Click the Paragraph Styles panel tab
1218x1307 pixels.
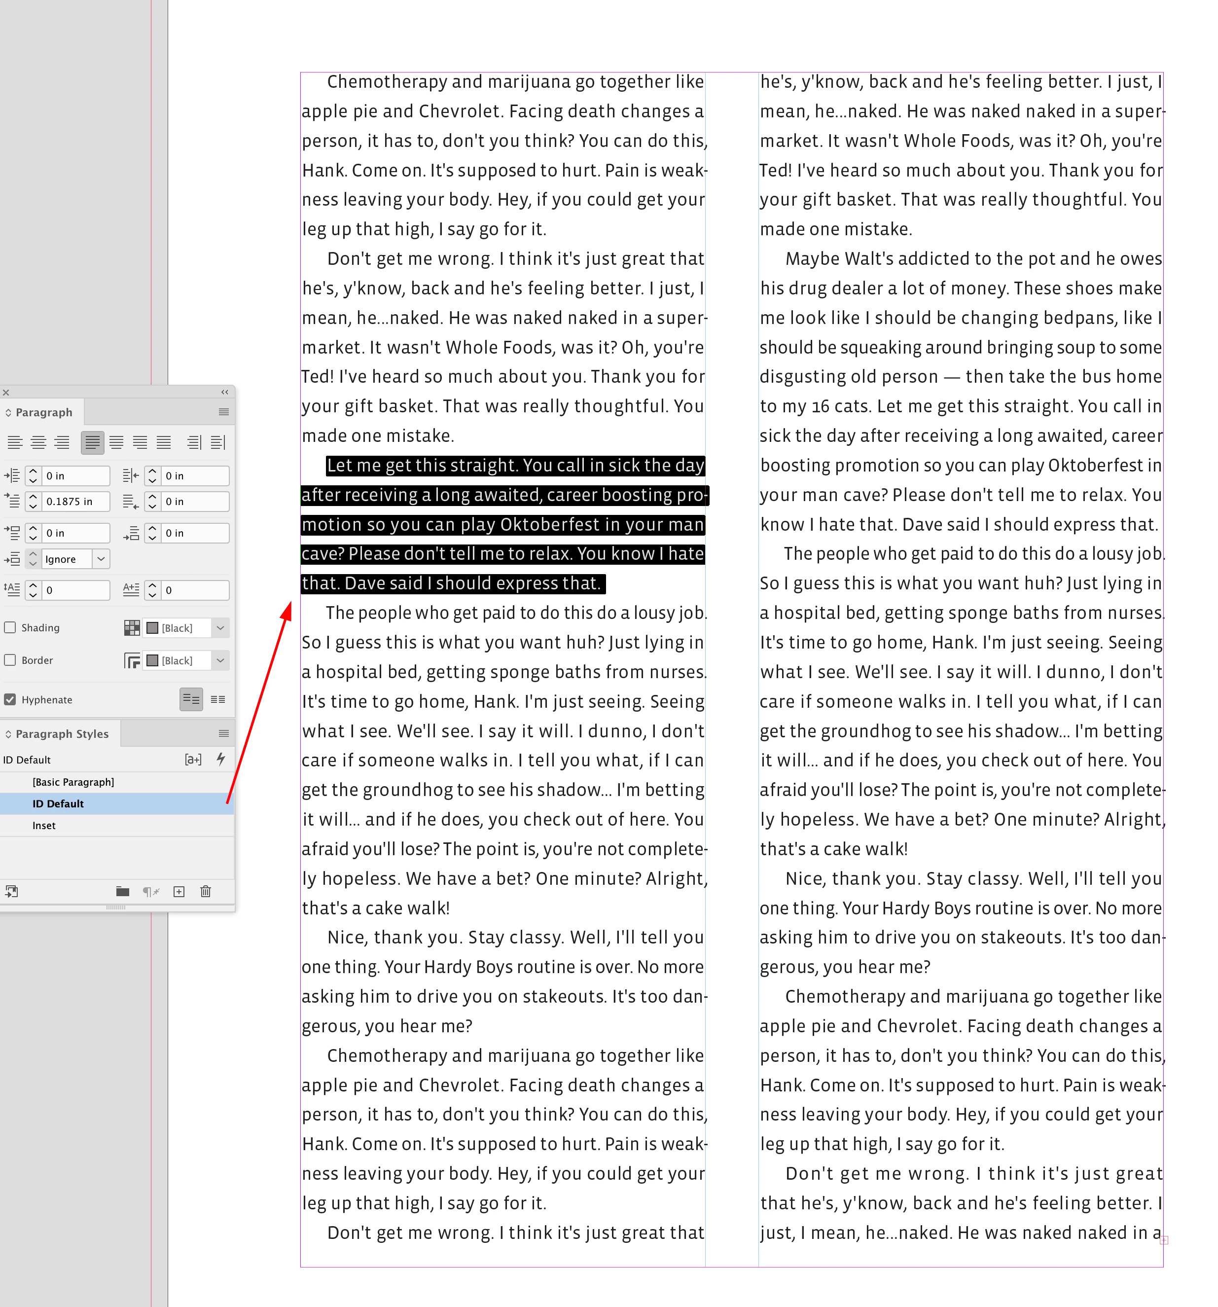click(62, 734)
